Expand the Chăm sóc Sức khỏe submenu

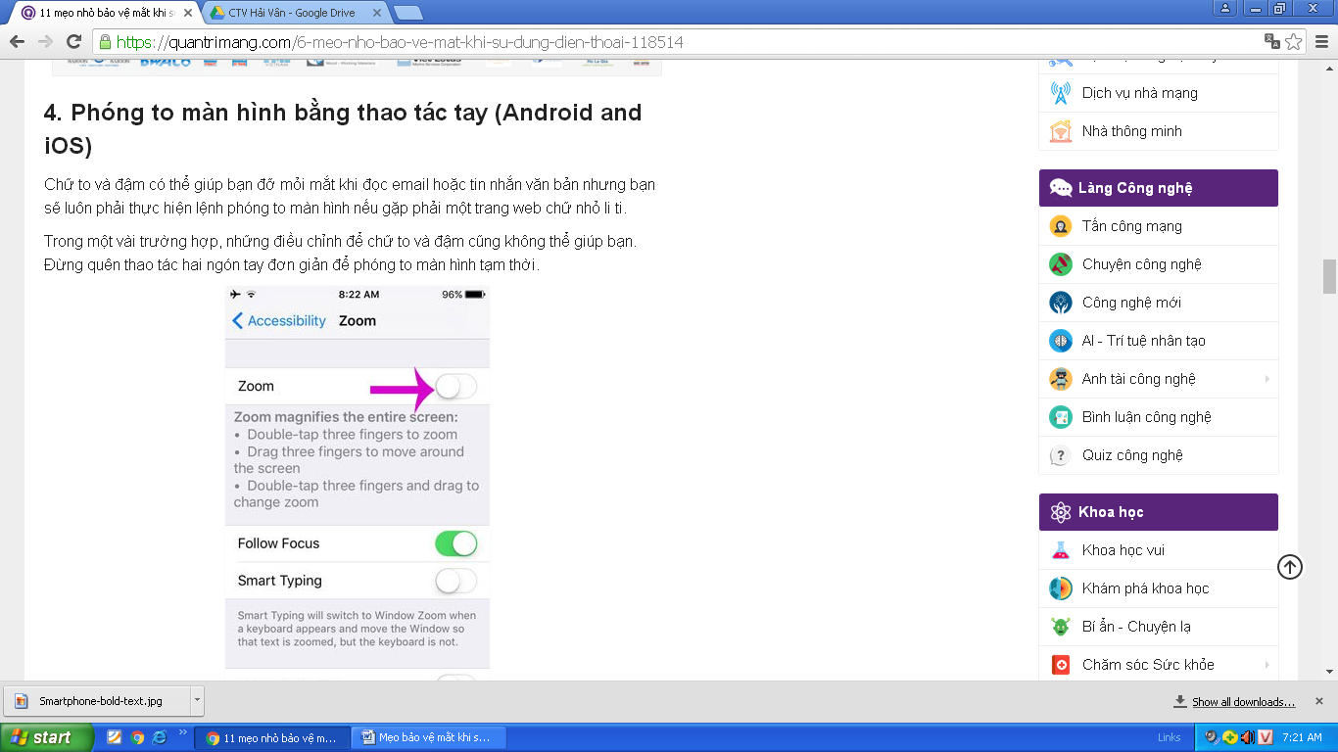click(x=1266, y=665)
